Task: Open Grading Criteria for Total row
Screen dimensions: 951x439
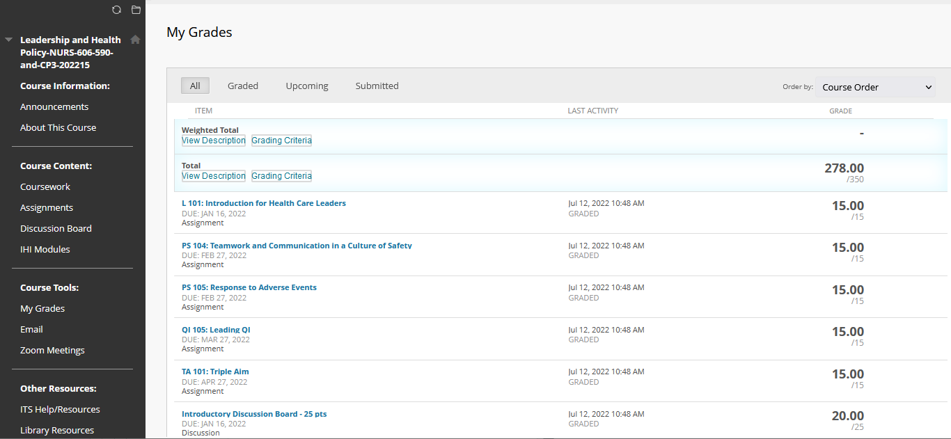Action: point(281,176)
